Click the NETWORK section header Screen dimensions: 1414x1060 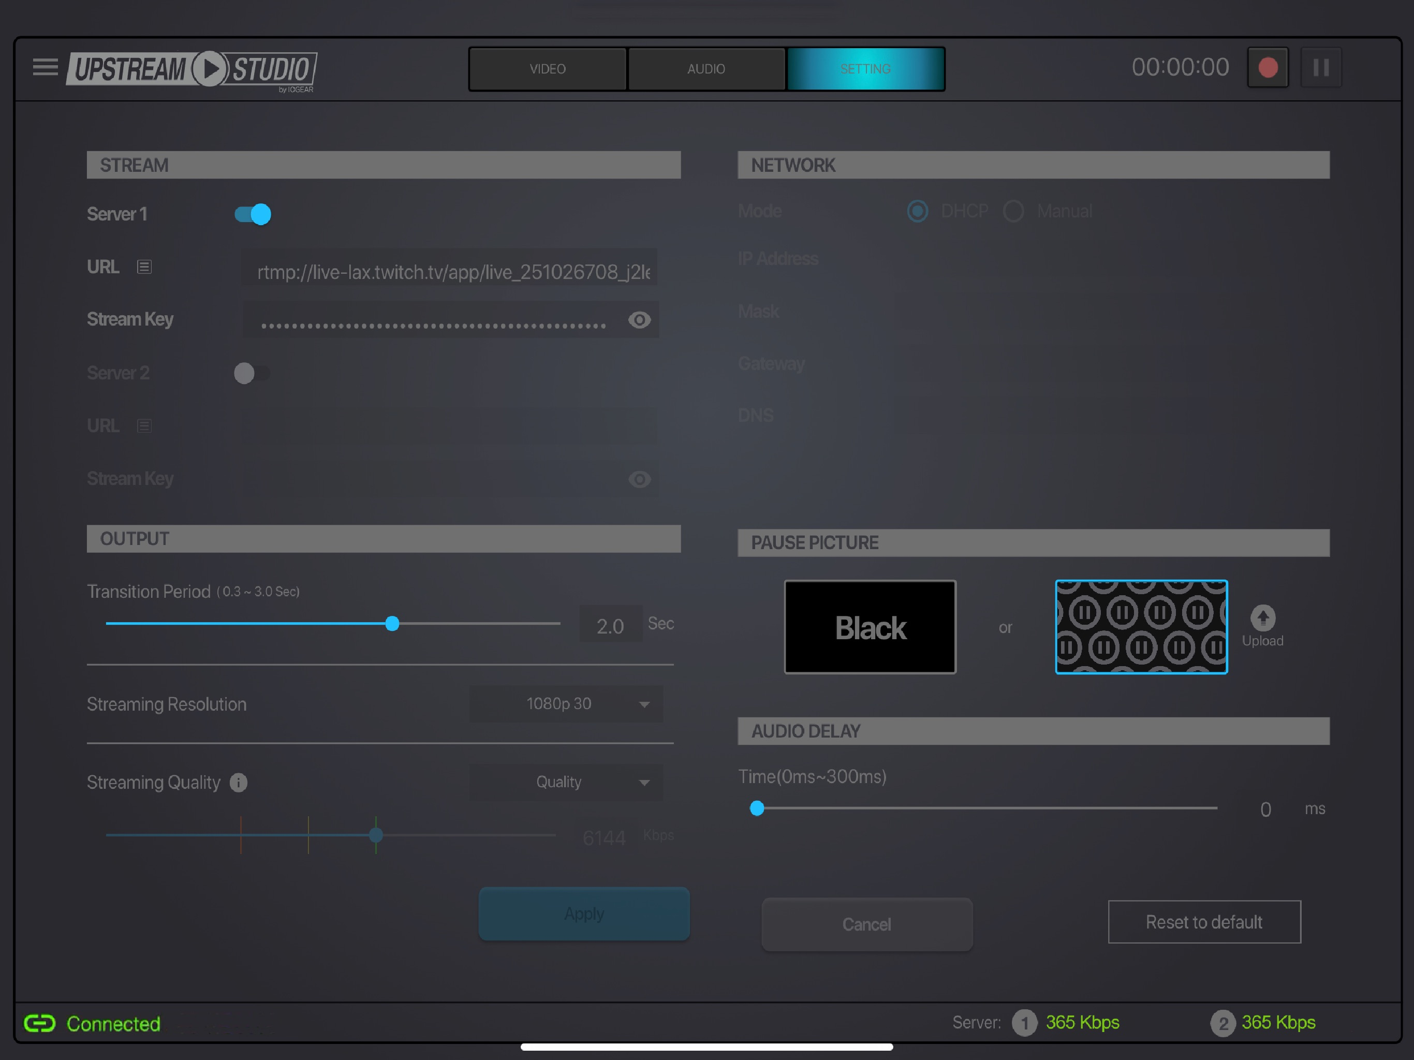coord(1034,165)
